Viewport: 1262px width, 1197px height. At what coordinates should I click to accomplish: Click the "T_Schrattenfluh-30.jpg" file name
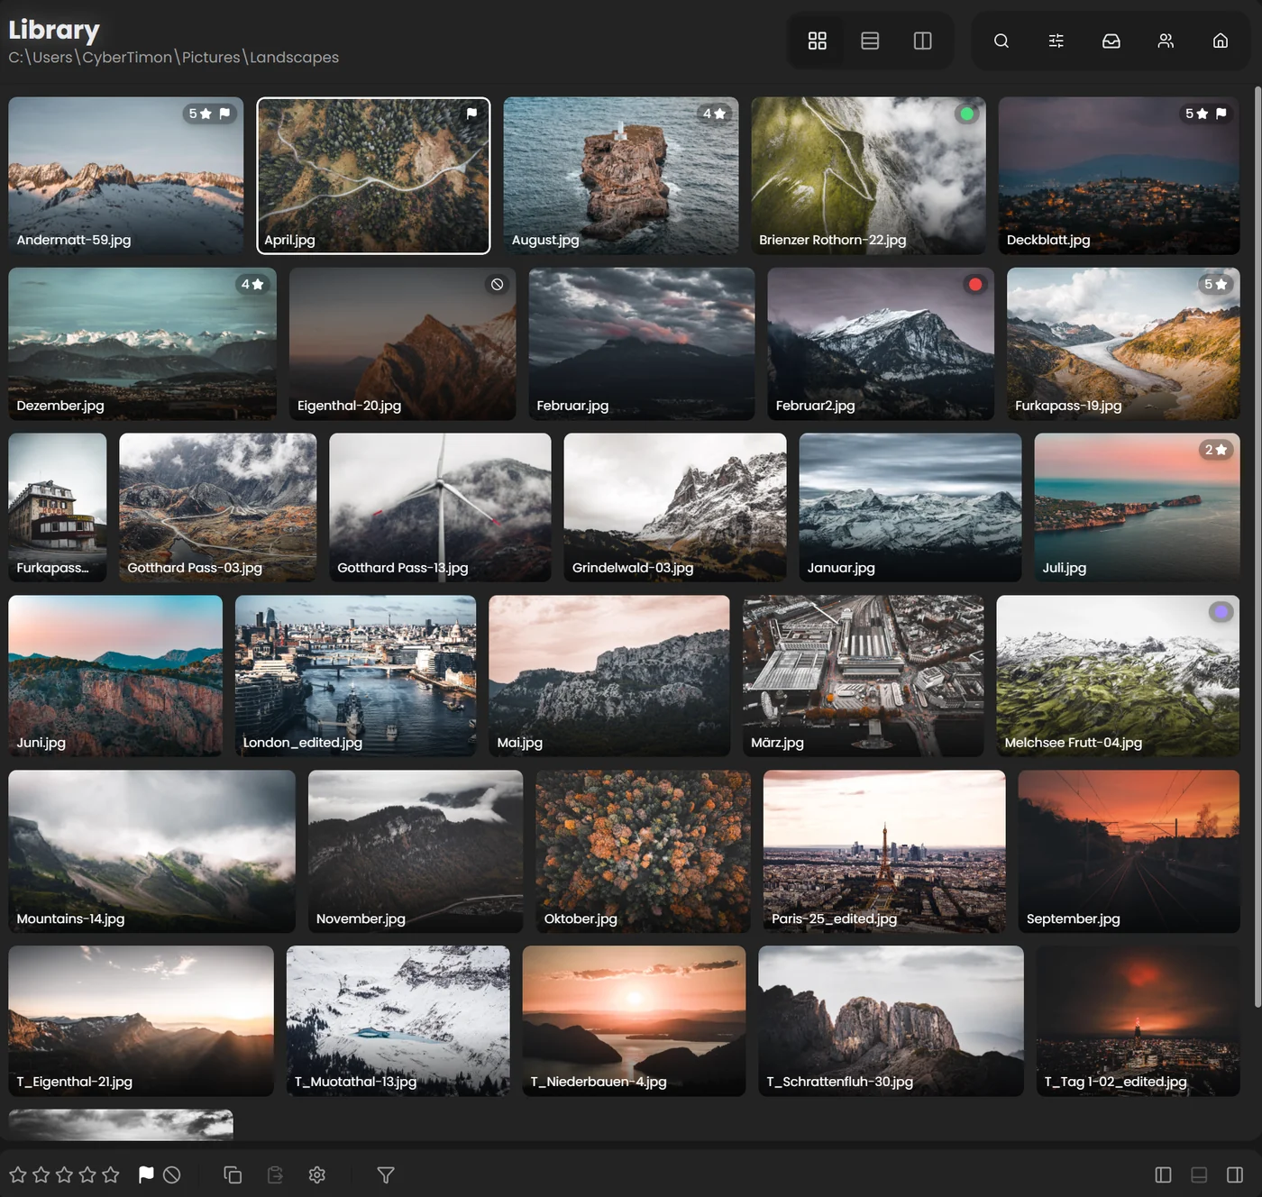tap(839, 1082)
